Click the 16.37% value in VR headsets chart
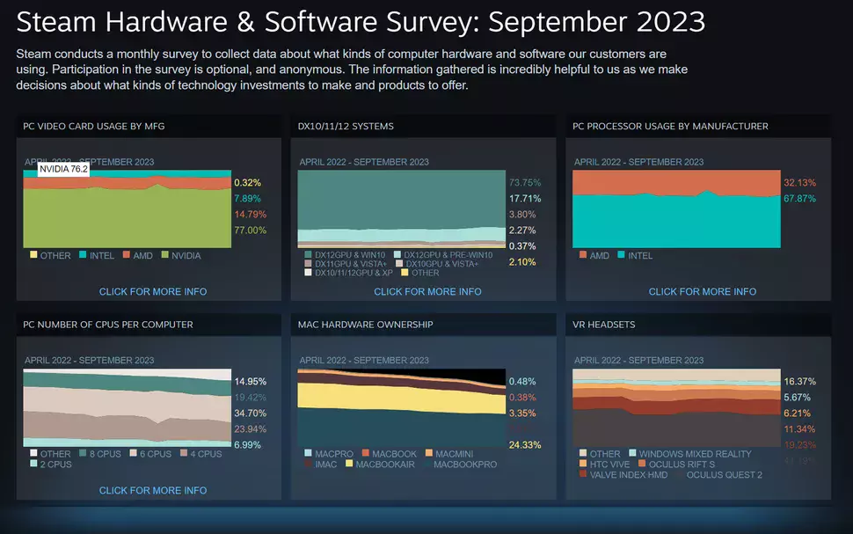This screenshot has width=853, height=534. tap(799, 382)
